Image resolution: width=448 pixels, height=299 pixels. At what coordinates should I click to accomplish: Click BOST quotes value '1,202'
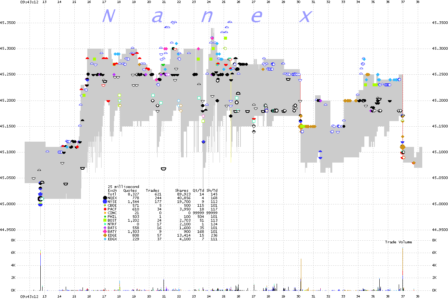pos(133,220)
